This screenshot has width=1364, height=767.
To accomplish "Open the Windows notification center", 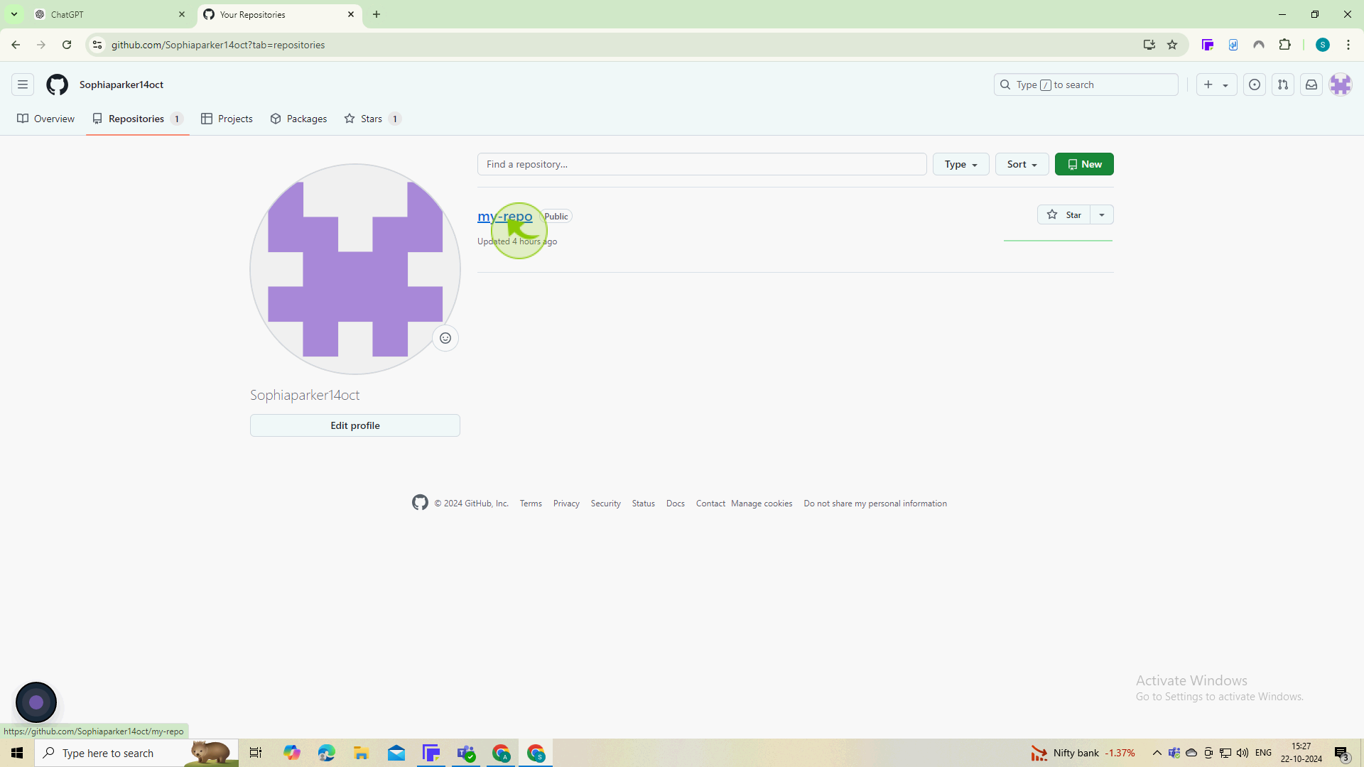I will (1341, 753).
